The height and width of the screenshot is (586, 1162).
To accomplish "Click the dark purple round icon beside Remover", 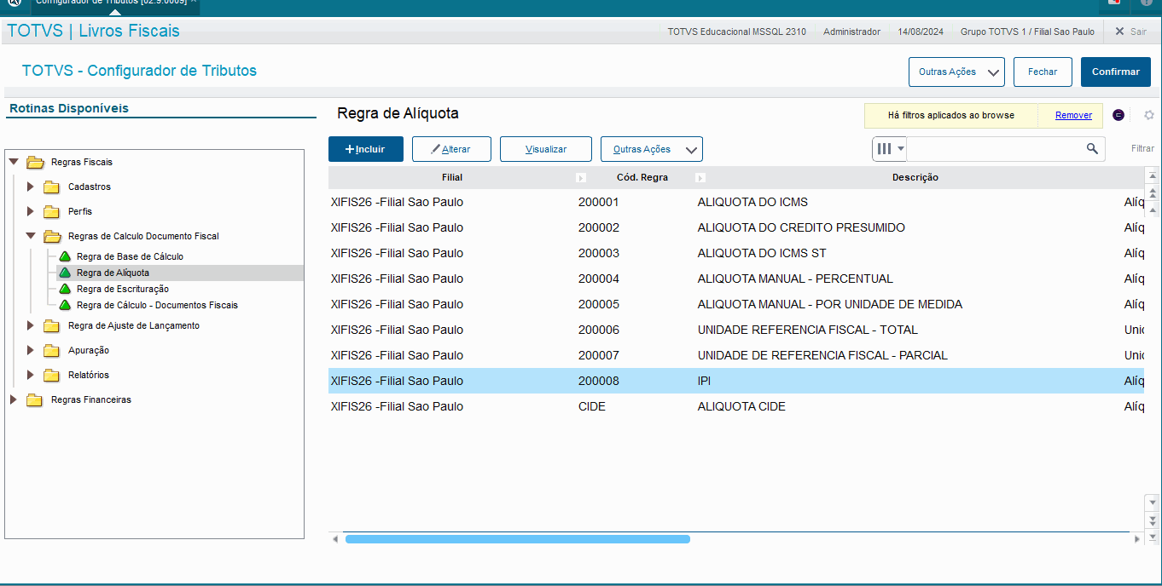I will [x=1118, y=115].
